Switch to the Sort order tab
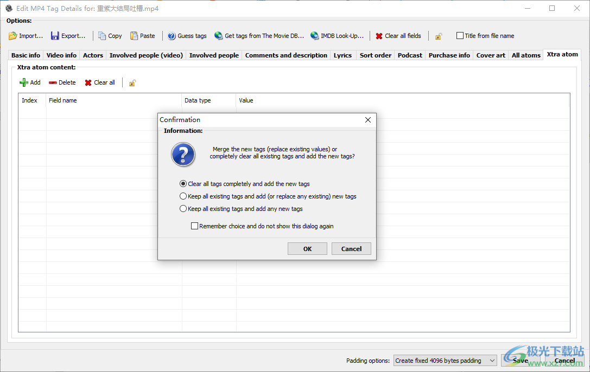Screen dimensions: 590x372 point(375,55)
